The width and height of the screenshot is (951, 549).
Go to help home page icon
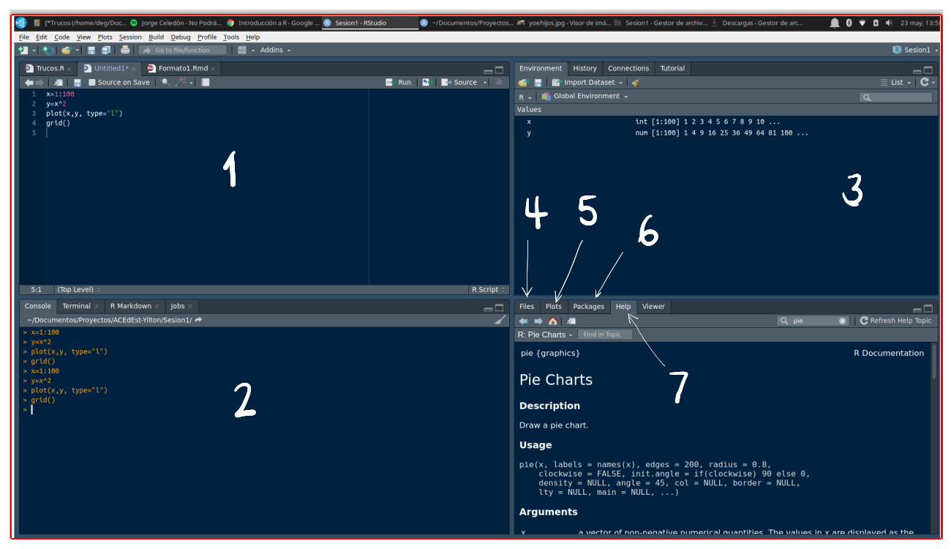click(x=552, y=321)
